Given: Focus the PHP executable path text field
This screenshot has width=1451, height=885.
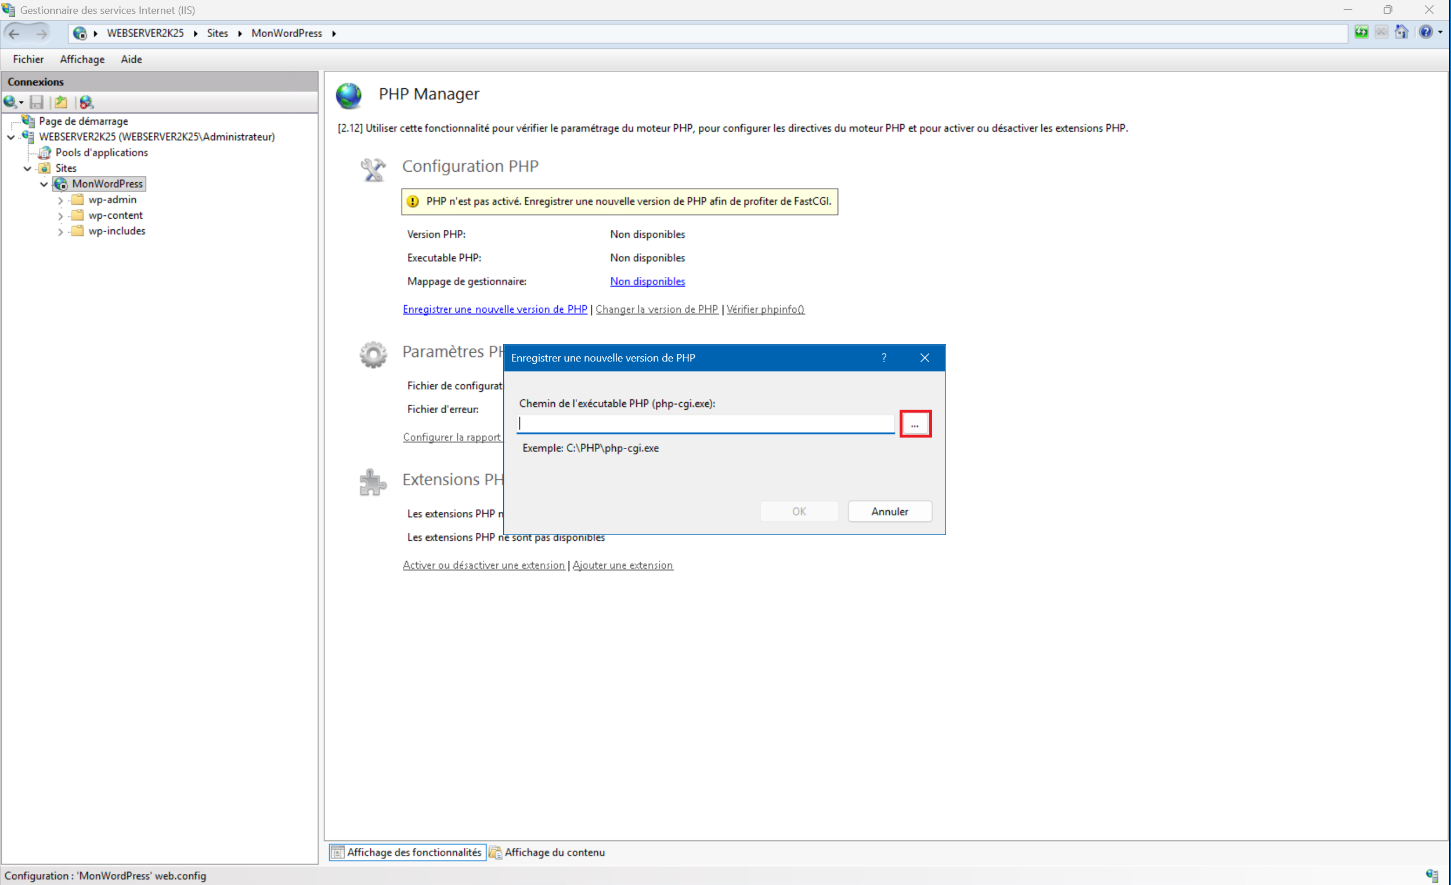Looking at the screenshot, I should pyautogui.click(x=705, y=424).
